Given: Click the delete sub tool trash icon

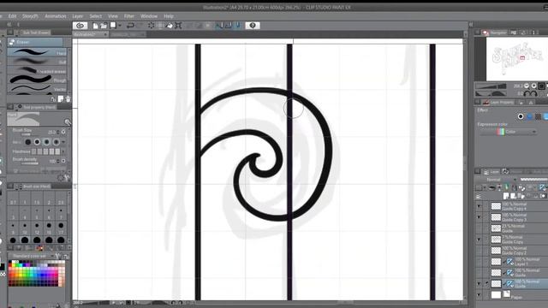Looking at the screenshot, I should [68, 99].
